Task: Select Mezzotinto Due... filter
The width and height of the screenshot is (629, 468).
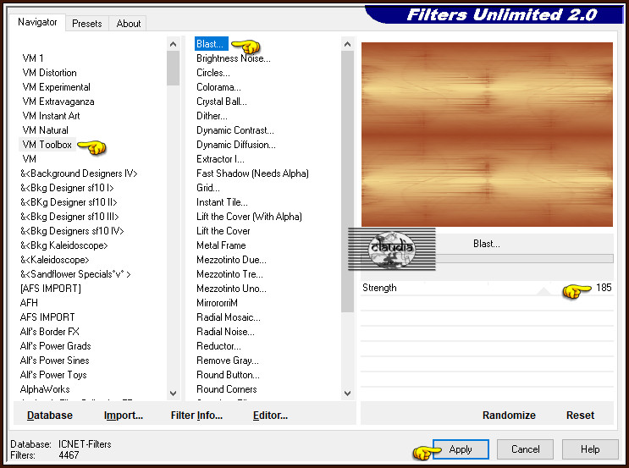Action: 231,260
